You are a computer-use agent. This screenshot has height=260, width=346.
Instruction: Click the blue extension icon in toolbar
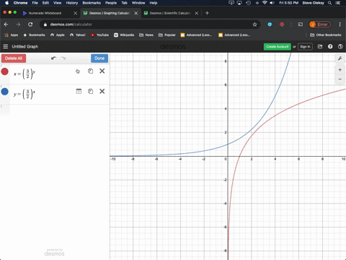point(270,25)
